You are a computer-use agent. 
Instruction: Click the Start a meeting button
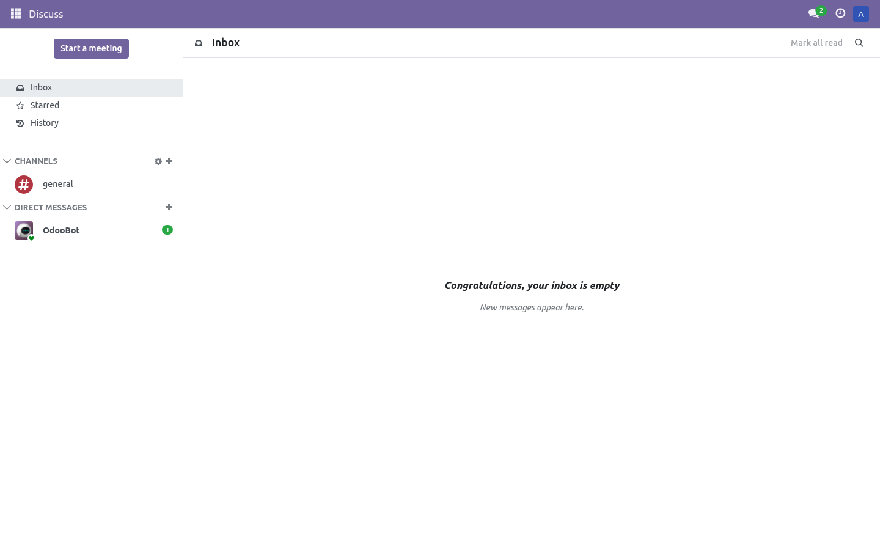pyautogui.click(x=91, y=49)
